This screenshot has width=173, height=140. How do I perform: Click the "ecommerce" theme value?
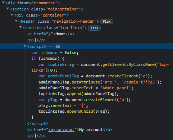[x=45, y=3]
